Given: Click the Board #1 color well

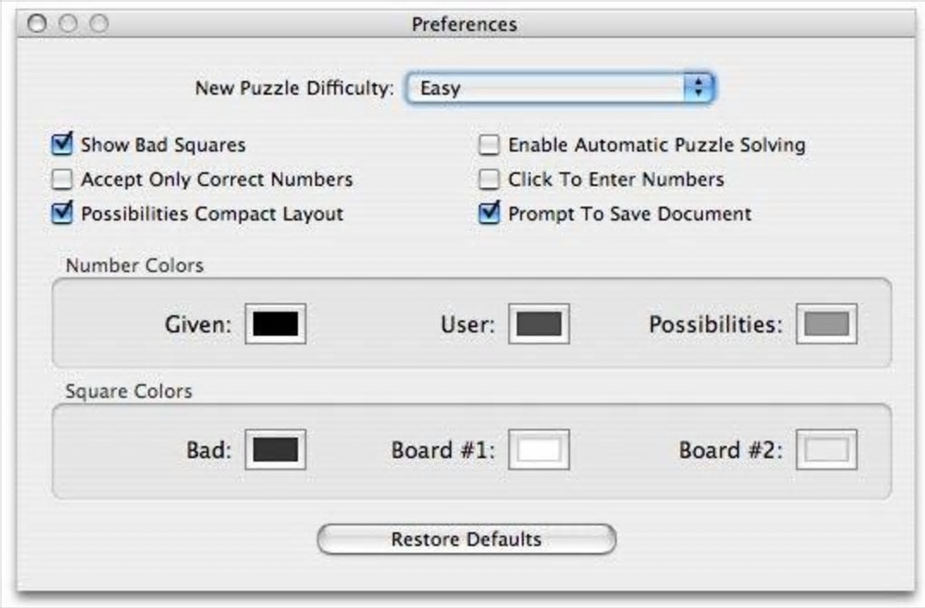Looking at the screenshot, I should click(x=539, y=449).
